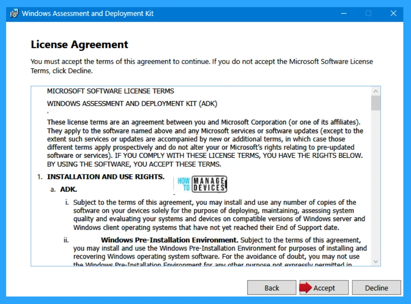Screen dimensions: 411x304
Task: Click the red arrow pointing at Accept
Action: (306, 288)
